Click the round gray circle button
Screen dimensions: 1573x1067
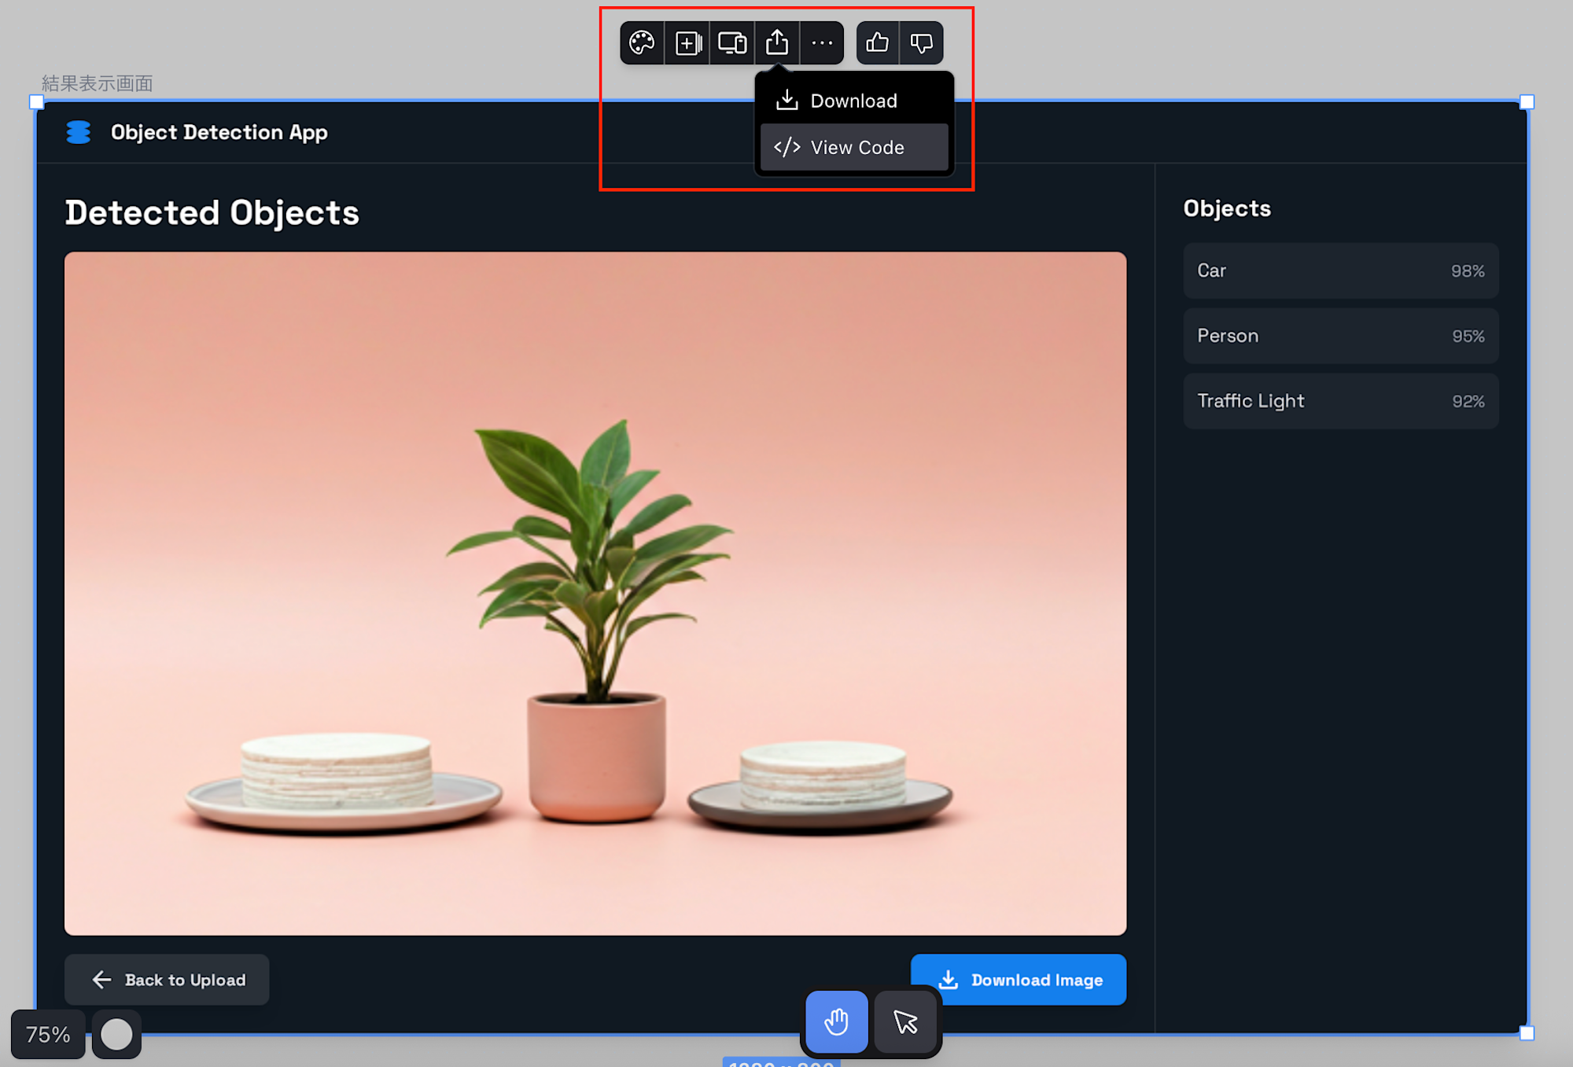coord(116,1034)
